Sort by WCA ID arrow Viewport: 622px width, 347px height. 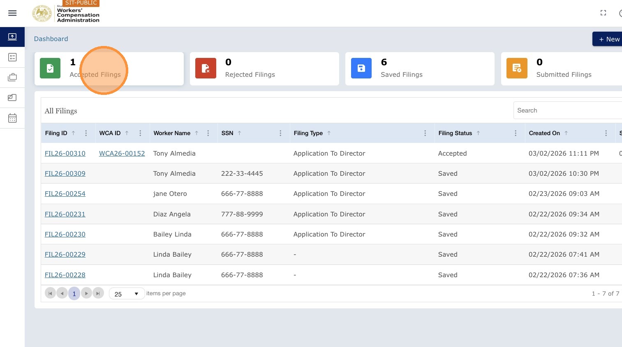(127, 133)
